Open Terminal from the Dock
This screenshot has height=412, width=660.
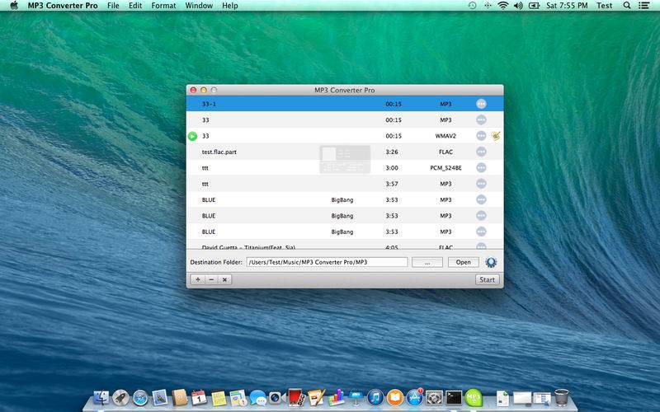[x=454, y=397]
